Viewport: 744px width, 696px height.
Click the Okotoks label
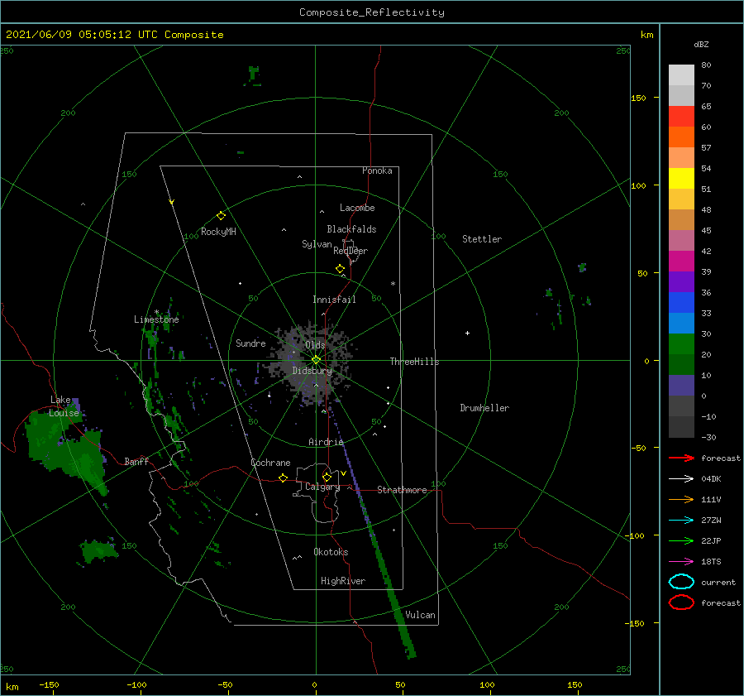point(331,552)
